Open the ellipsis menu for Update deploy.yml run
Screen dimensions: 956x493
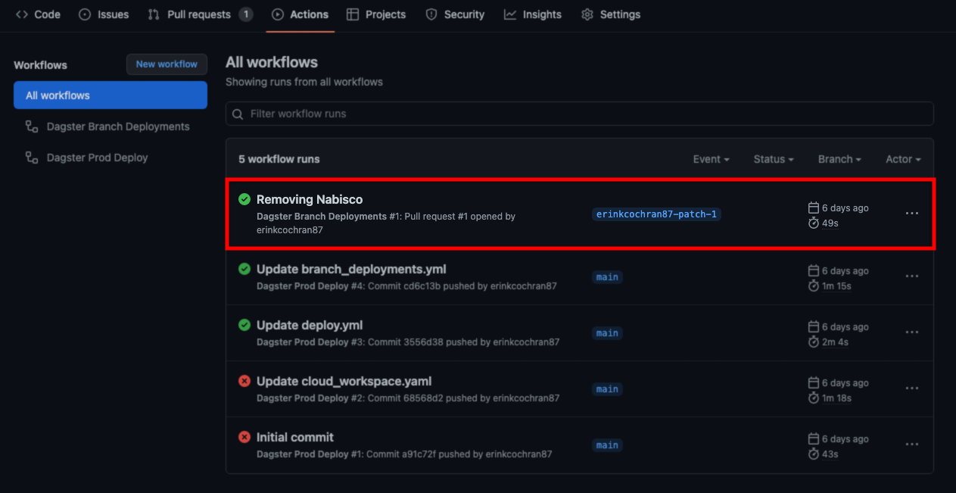pos(911,332)
